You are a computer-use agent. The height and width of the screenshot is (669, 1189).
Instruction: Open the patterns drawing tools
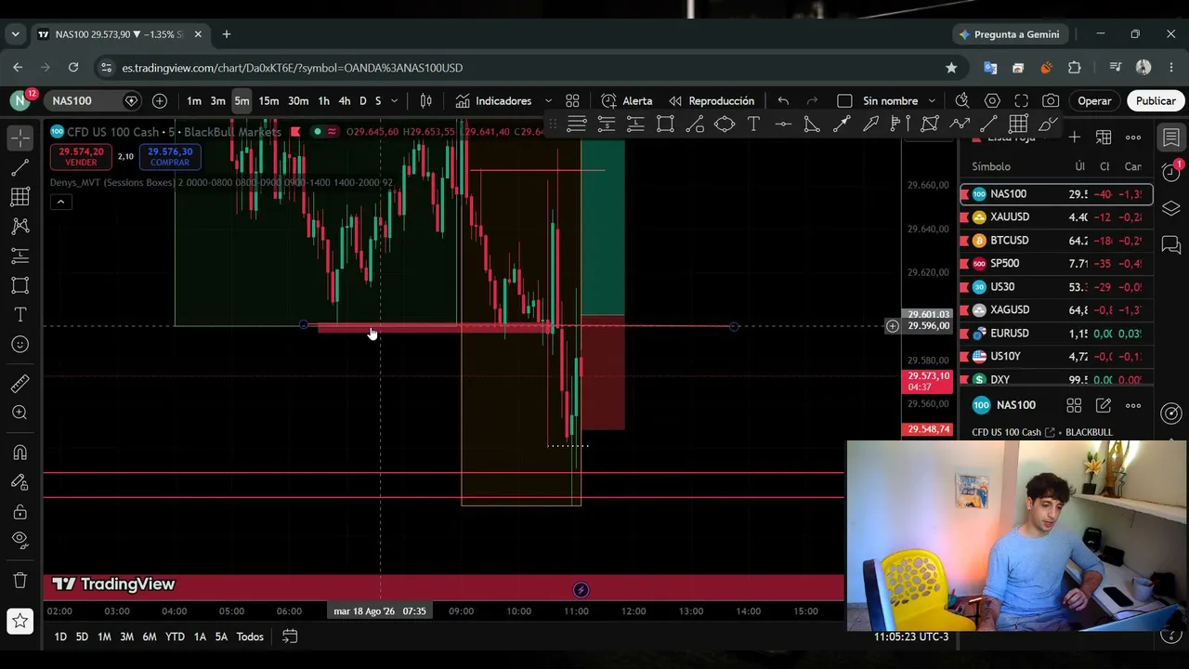pyautogui.click(x=20, y=226)
